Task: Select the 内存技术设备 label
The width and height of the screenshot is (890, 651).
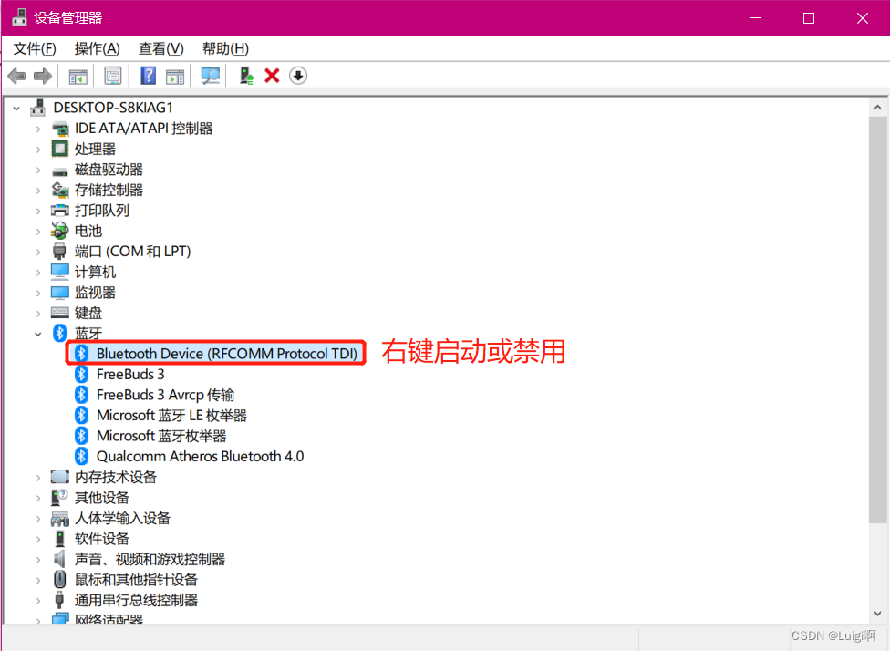Action: click(116, 477)
